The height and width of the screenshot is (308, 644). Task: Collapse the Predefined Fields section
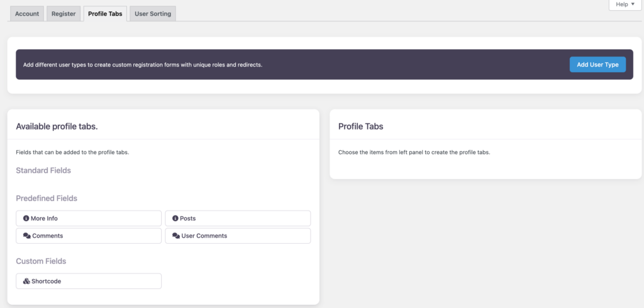point(47,199)
